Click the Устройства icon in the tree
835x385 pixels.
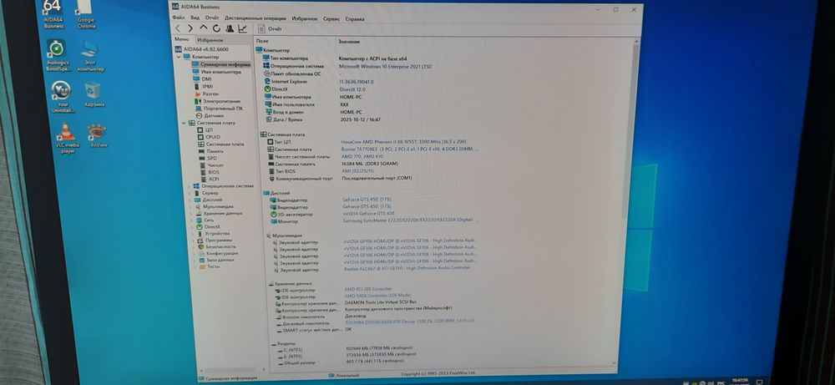(200, 233)
